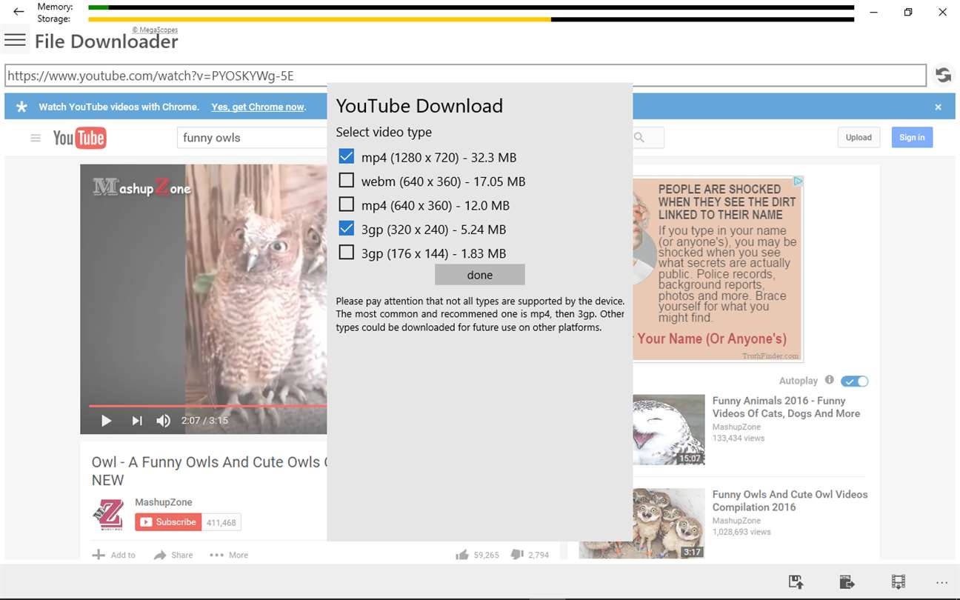The width and height of the screenshot is (960, 600).
Task: Dislike the video with thumbs down
Action: point(517,554)
